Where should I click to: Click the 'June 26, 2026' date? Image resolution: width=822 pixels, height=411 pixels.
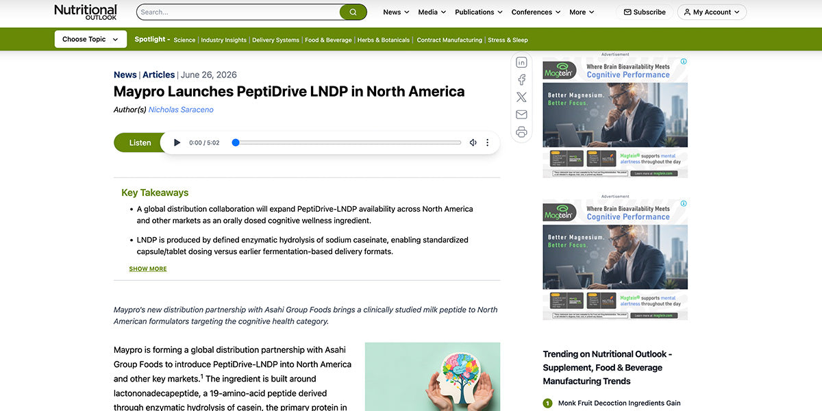(x=209, y=75)
